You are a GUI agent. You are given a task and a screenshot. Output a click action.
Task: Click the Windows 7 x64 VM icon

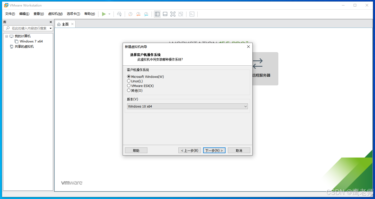[16, 41]
